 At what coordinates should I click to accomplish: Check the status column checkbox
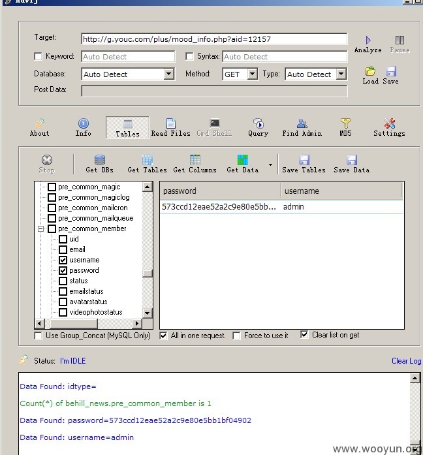click(x=63, y=281)
